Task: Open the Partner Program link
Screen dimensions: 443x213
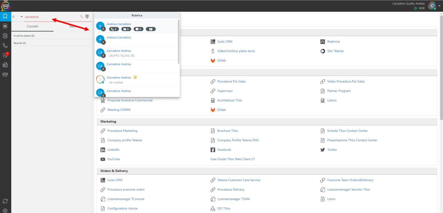Action: coord(339,91)
